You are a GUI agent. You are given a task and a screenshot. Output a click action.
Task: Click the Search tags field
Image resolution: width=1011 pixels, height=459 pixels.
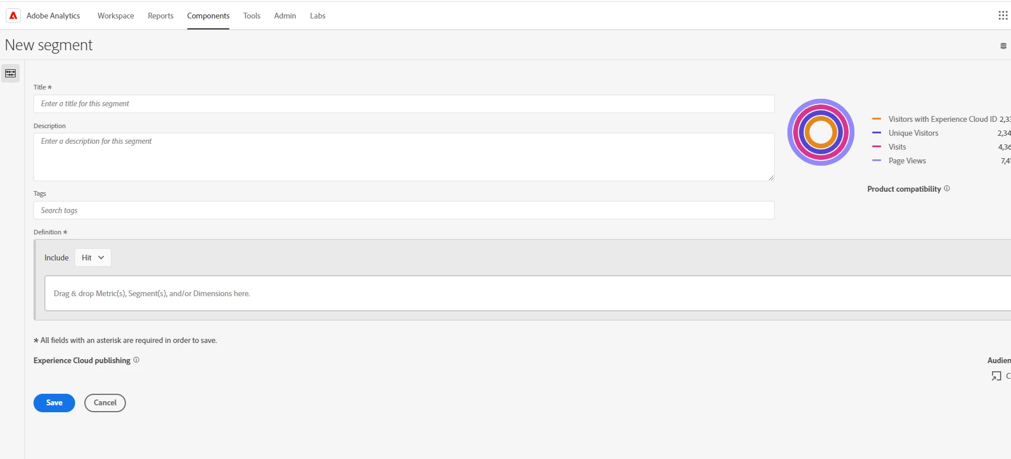(404, 210)
